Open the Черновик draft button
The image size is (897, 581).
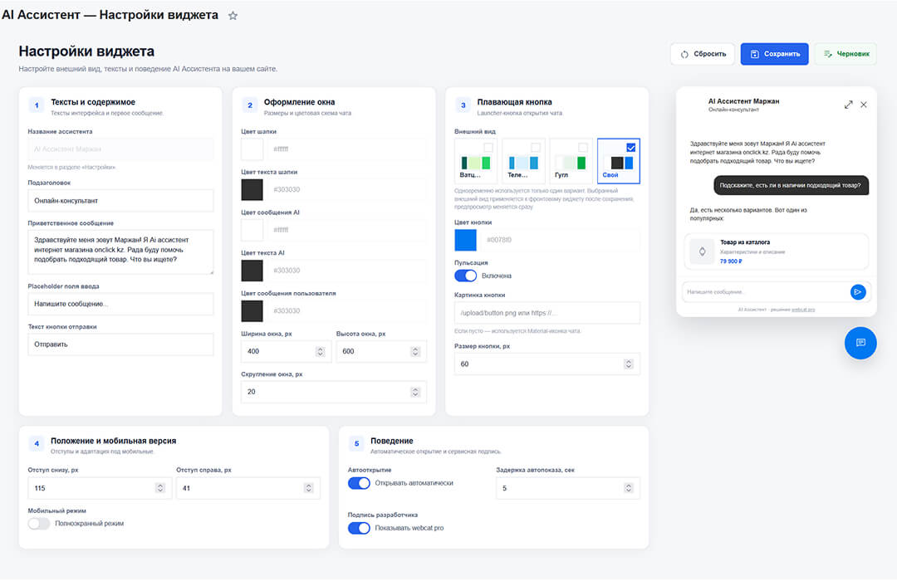click(846, 54)
